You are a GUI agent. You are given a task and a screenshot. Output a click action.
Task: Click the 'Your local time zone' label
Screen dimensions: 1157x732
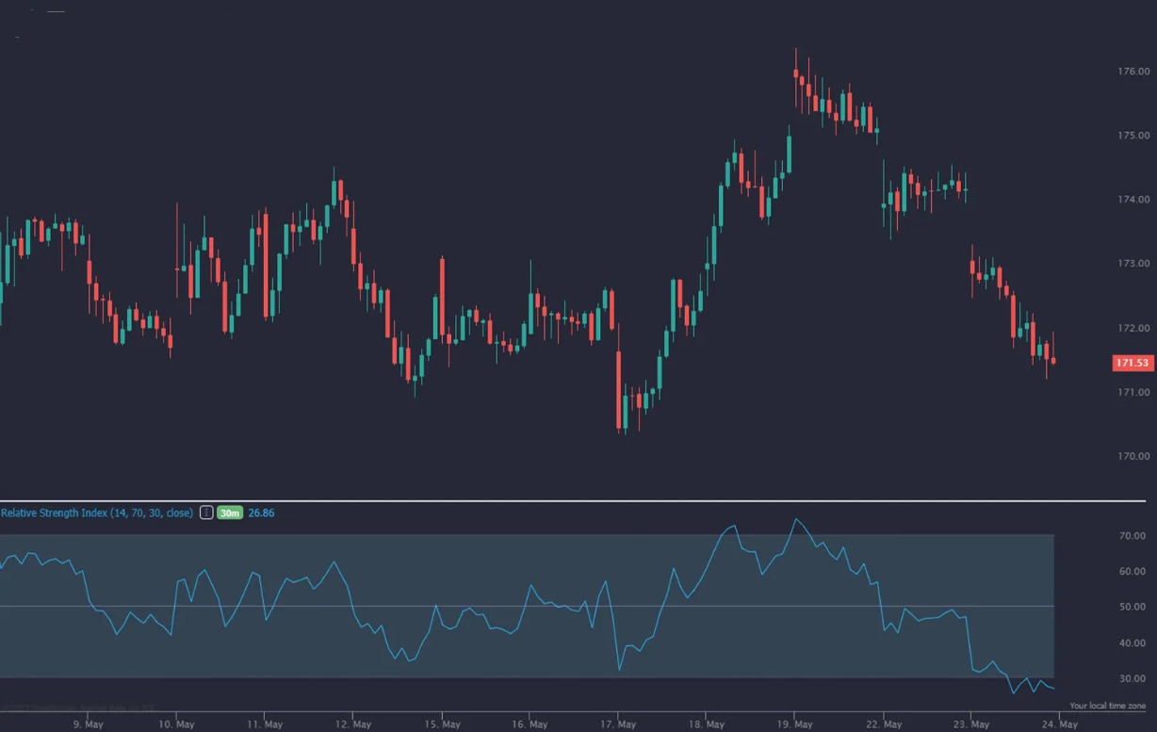point(1107,706)
